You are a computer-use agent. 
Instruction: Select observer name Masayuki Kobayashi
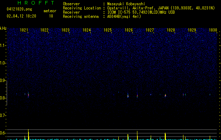(126, 4)
